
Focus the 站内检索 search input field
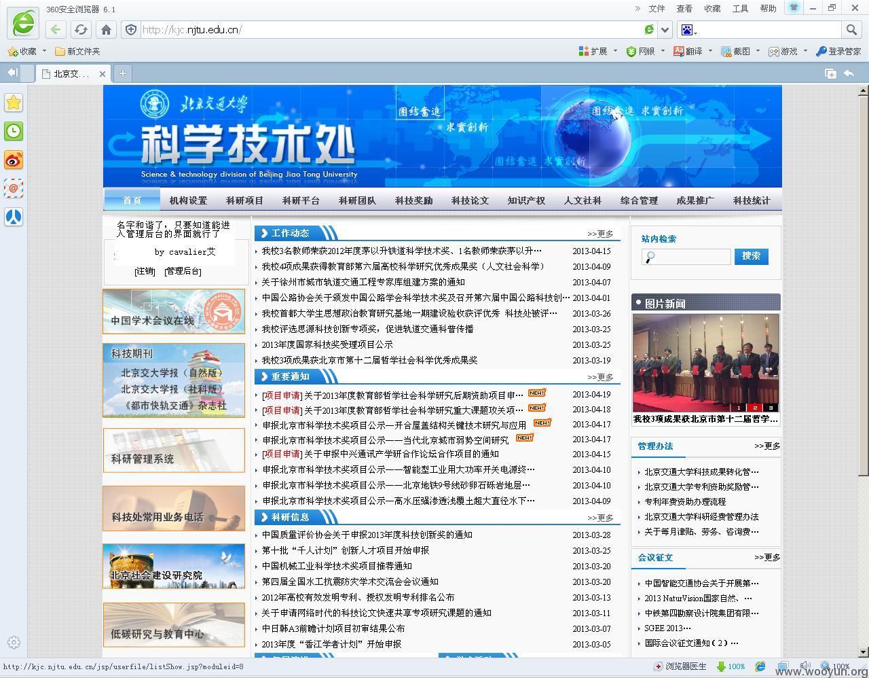(x=686, y=257)
